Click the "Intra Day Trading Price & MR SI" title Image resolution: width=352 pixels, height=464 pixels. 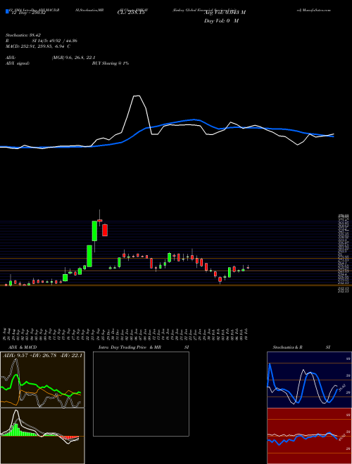tap(144, 347)
